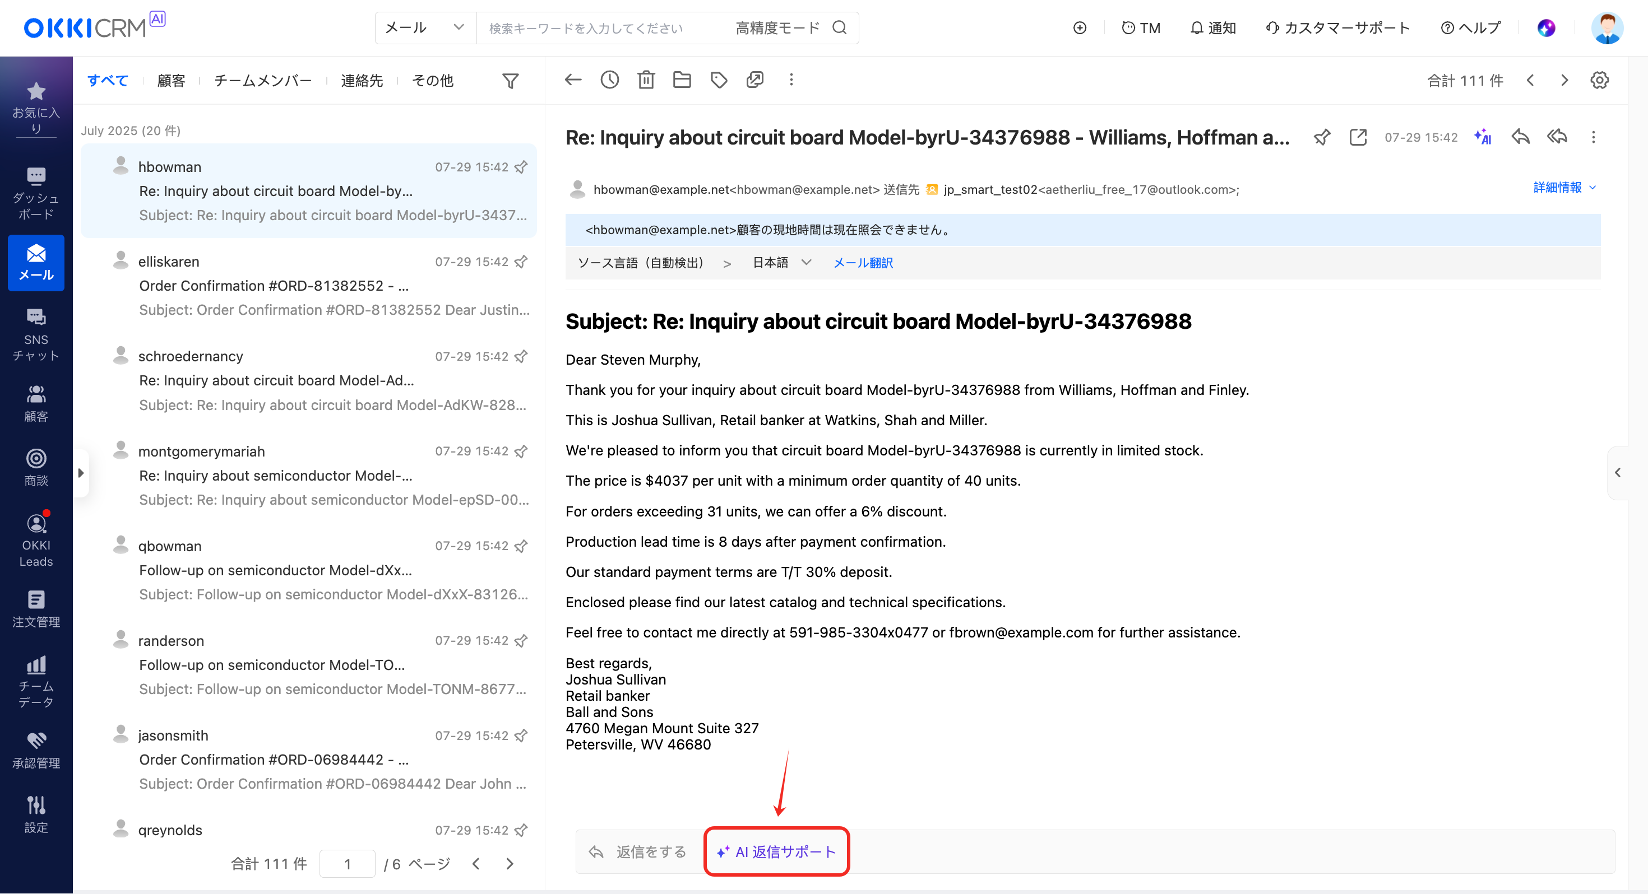Click the AI sparkle icon beside email date
Image resolution: width=1648 pixels, height=894 pixels.
pos(1482,137)
